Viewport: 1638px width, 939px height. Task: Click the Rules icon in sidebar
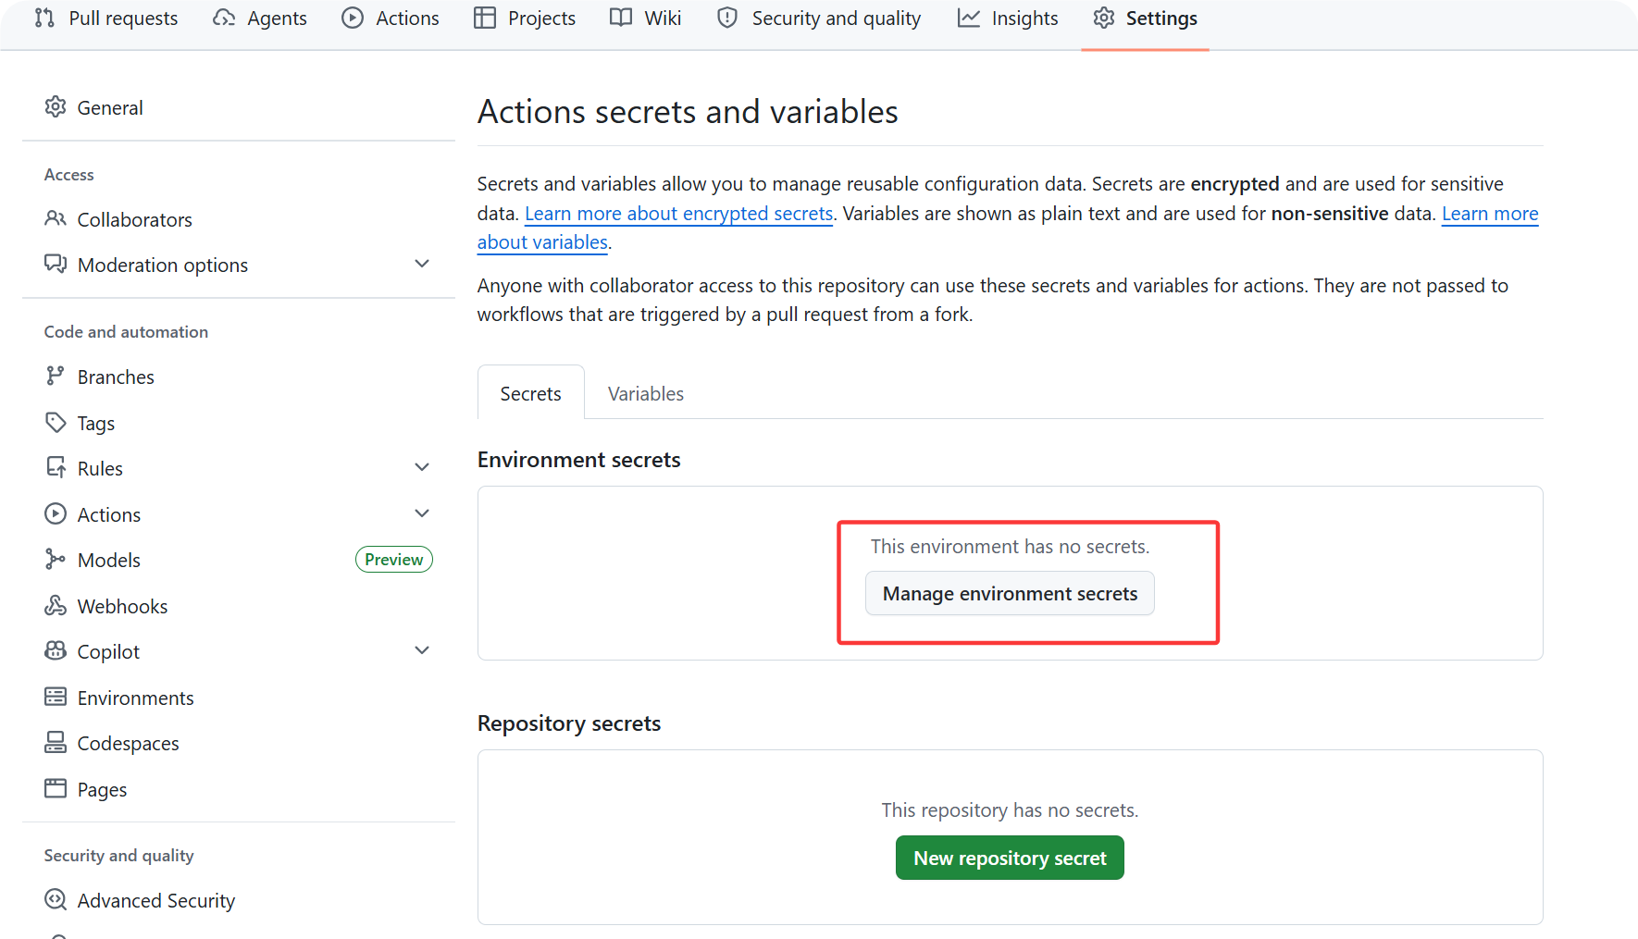click(x=56, y=468)
